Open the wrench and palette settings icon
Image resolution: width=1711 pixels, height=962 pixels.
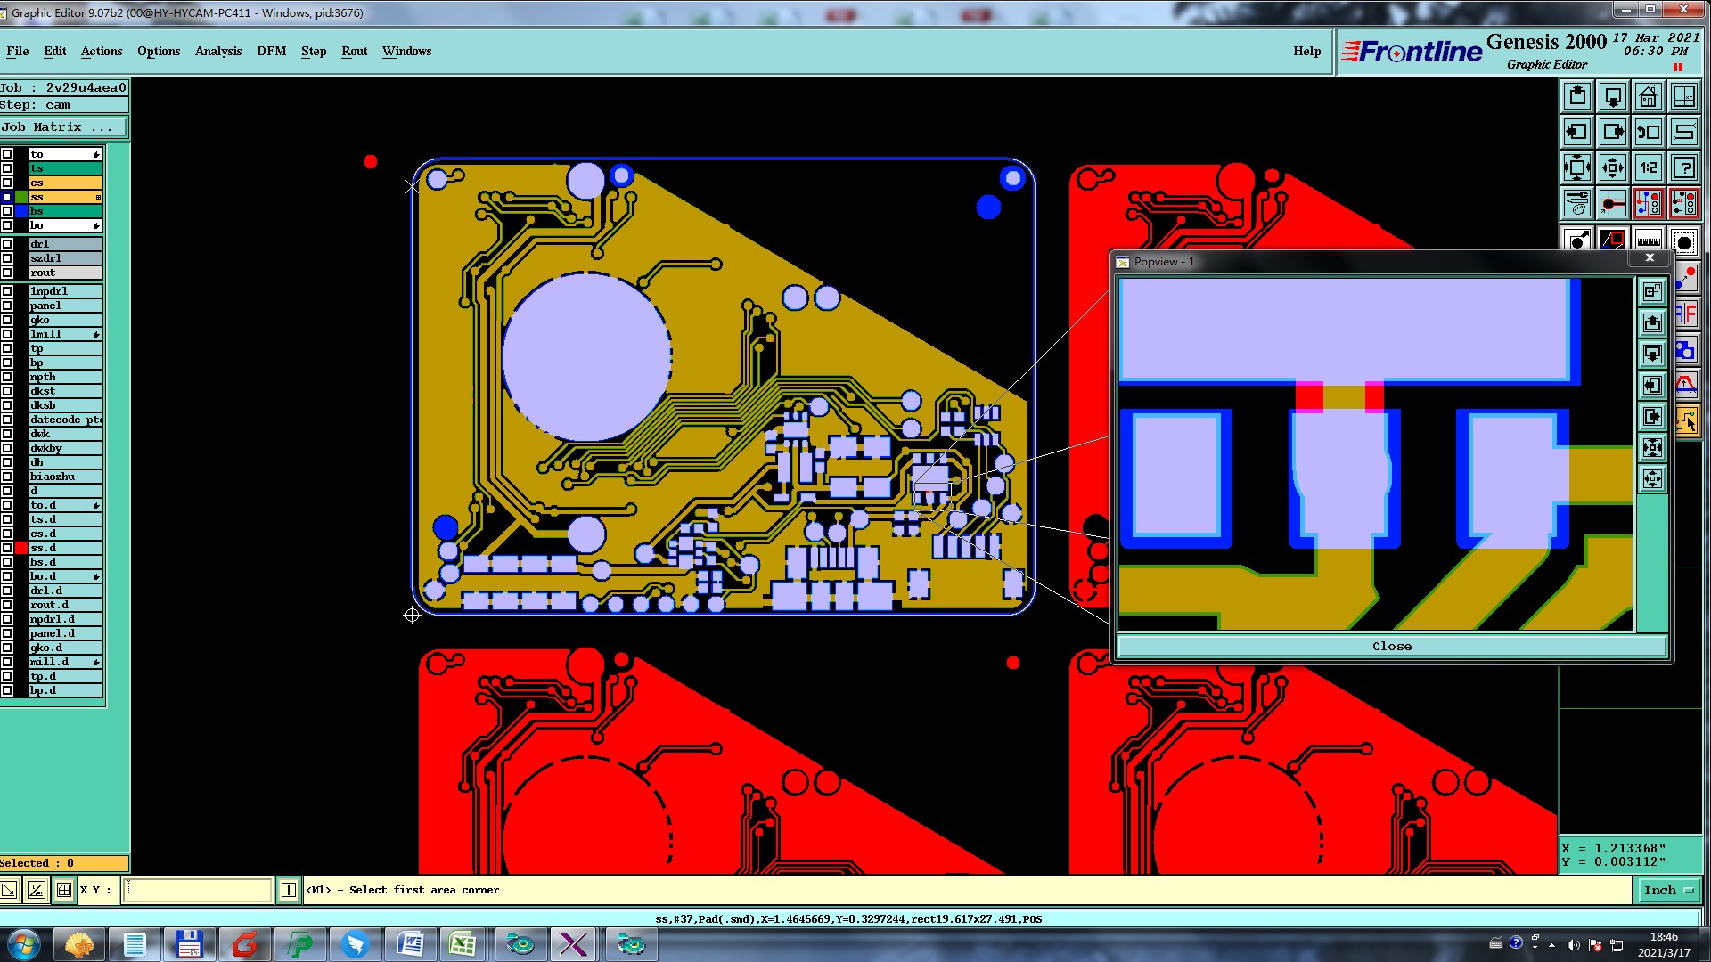point(1576,203)
